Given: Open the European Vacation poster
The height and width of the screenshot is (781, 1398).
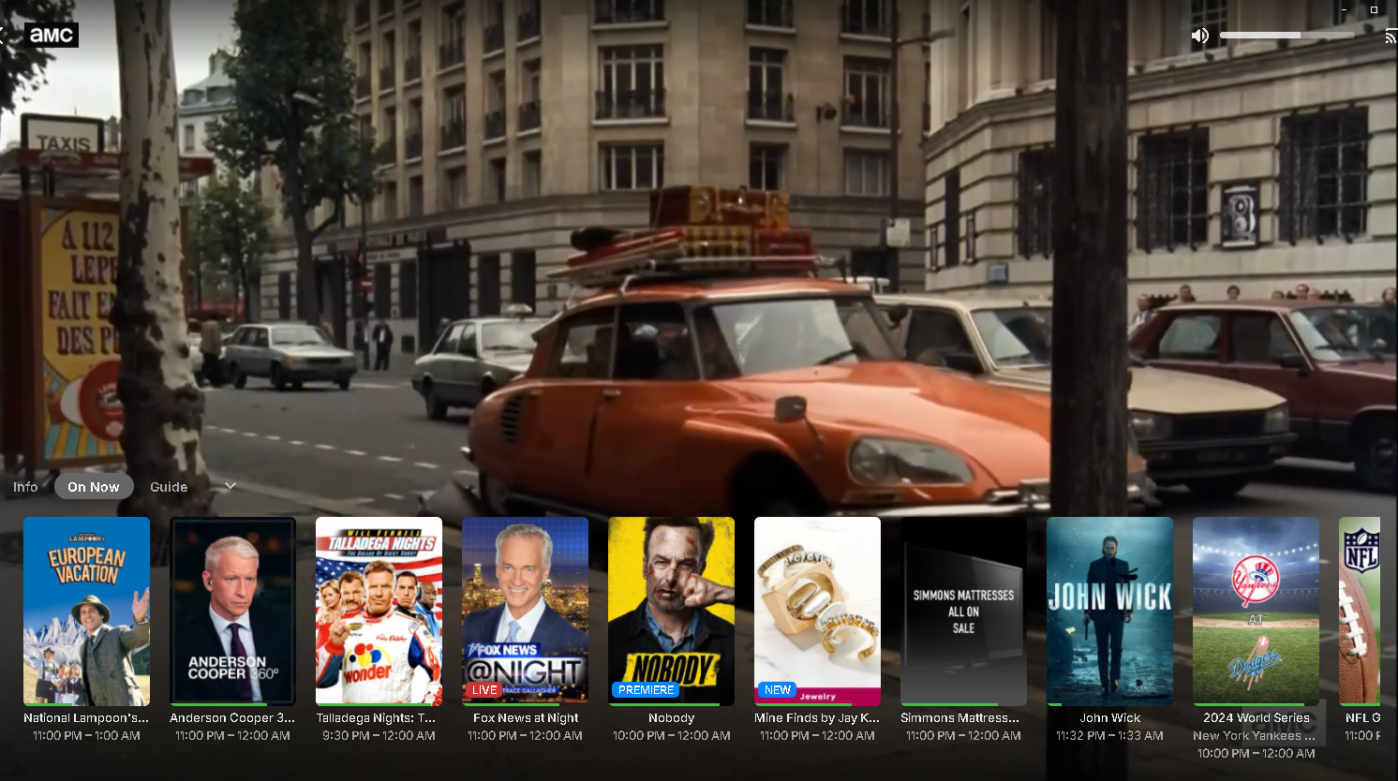Looking at the screenshot, I should click(x=86, y=611).
